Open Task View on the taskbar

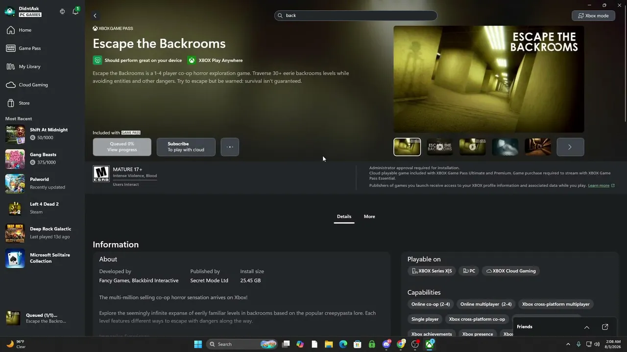(x=286, y=344)
